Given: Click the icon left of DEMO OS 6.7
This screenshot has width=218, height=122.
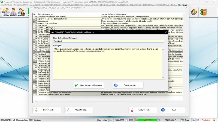Looking at the screenshot, I should tap(159, 120).
